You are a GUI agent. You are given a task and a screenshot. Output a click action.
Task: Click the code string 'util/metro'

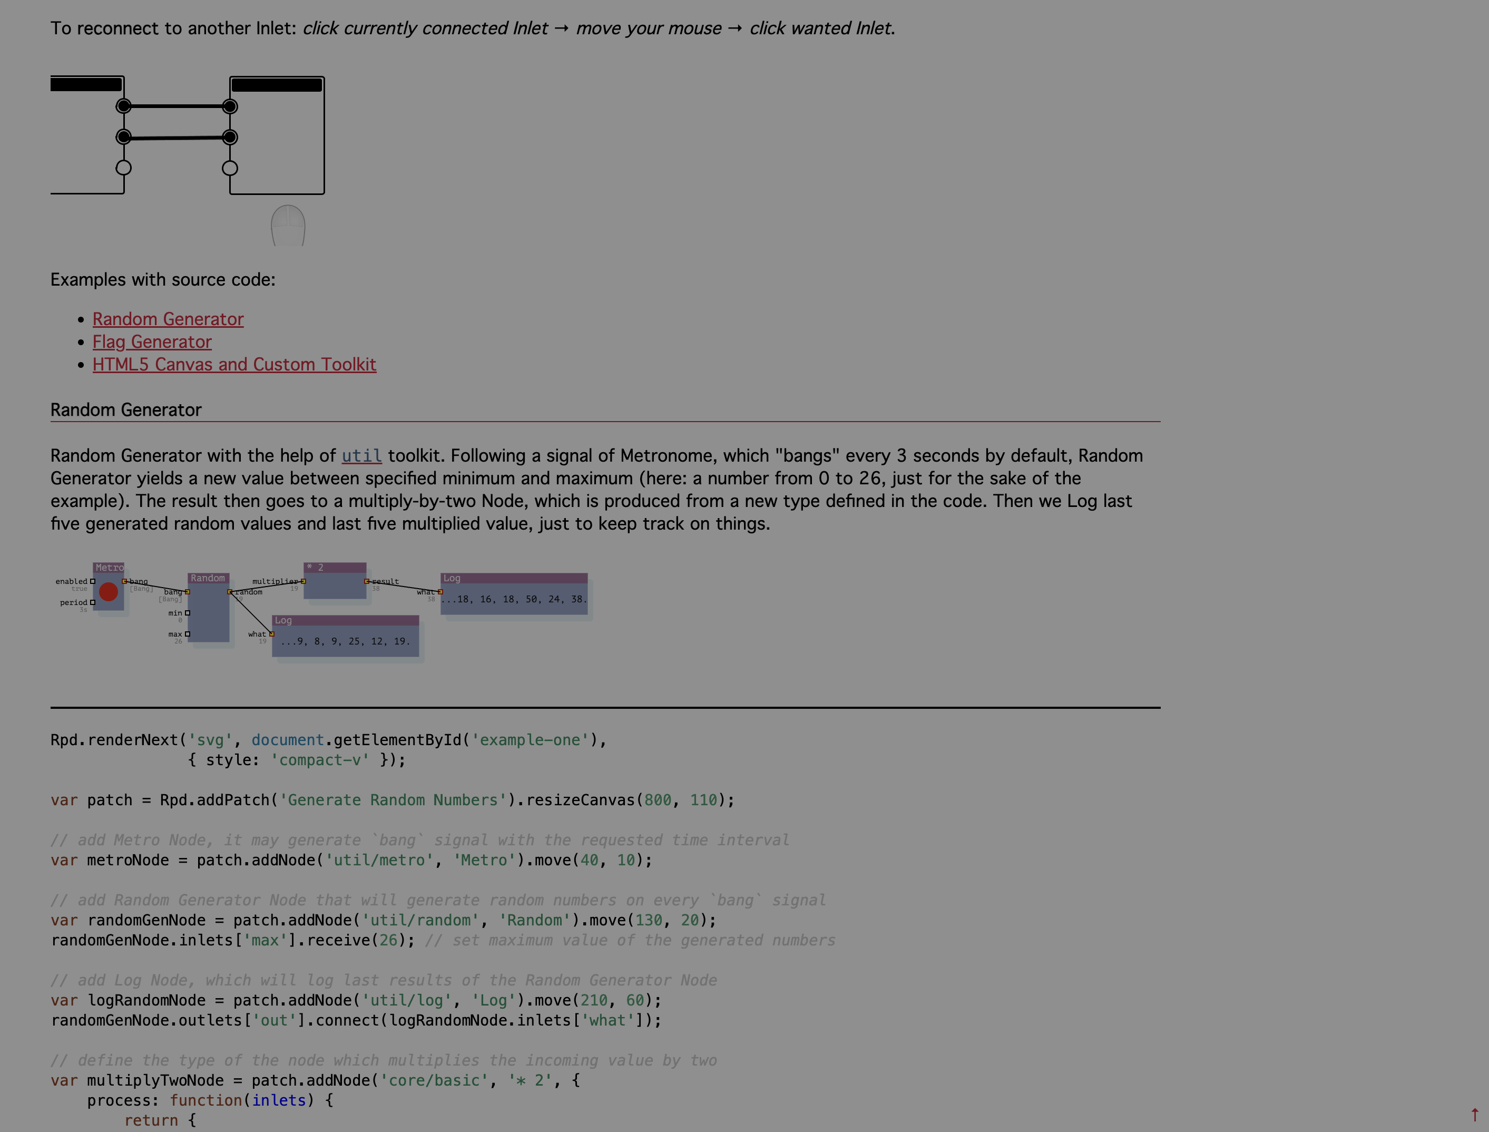pos(379,860)
